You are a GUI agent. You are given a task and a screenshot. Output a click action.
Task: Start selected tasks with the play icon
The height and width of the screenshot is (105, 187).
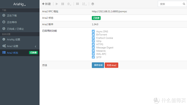[57, 4]
